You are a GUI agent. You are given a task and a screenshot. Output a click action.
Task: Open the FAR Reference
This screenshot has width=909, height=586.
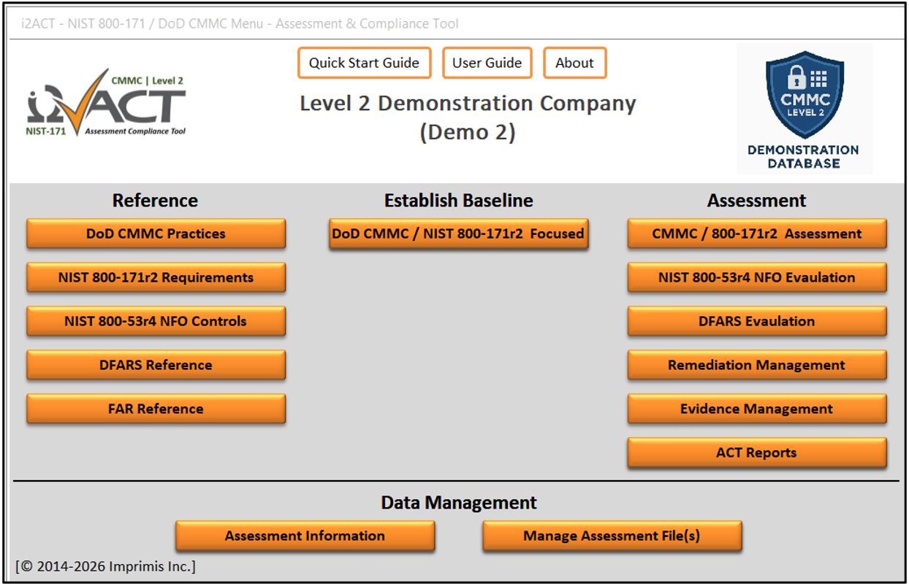coord(156,409)
